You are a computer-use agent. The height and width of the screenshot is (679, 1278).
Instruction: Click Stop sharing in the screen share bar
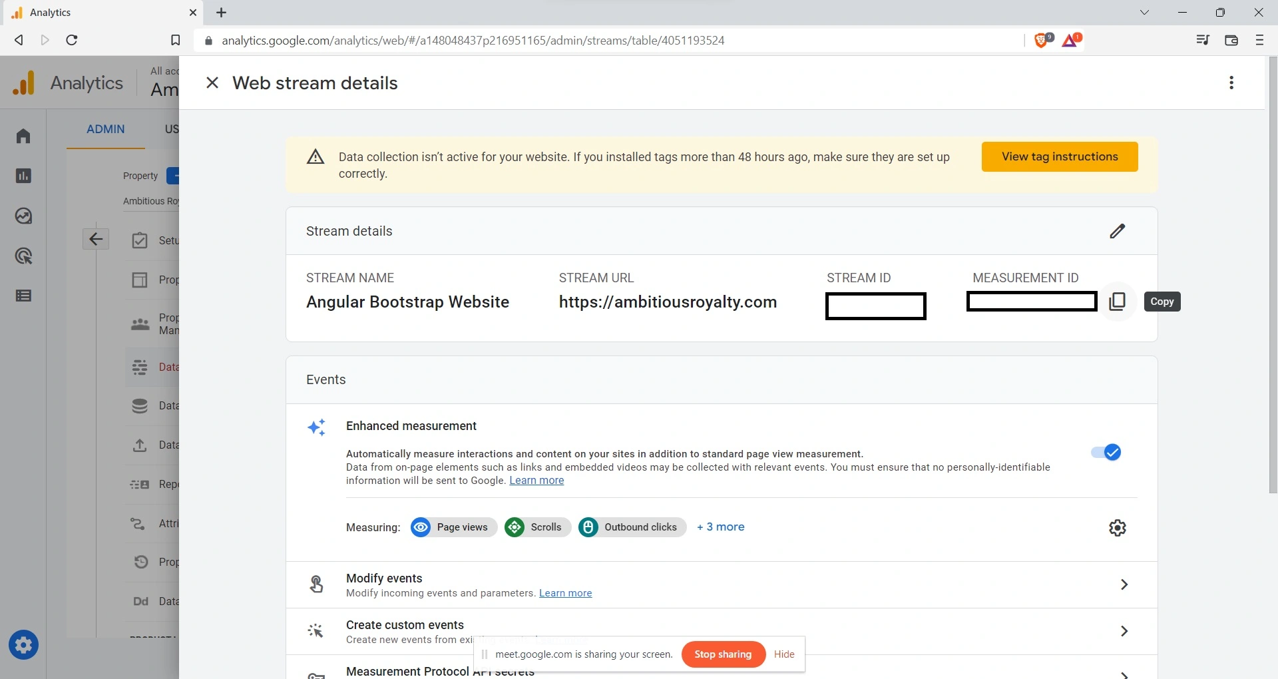(x=722, y=654)
